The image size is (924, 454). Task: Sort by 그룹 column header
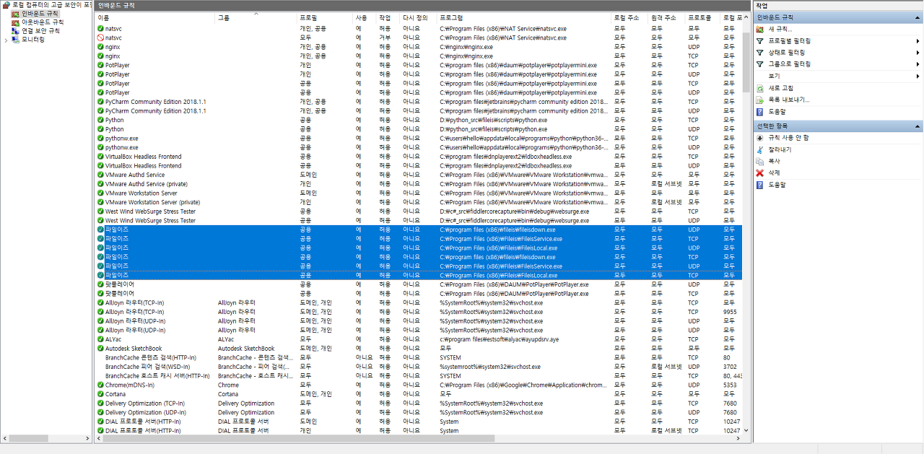tap(256, 17)
